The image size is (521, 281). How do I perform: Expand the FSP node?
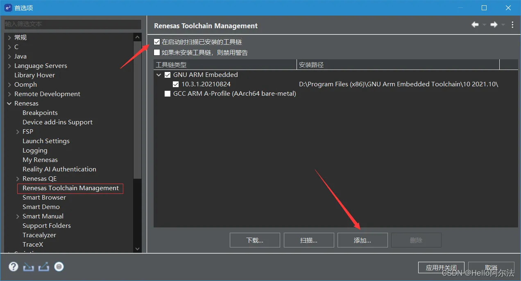coord(18,132)
